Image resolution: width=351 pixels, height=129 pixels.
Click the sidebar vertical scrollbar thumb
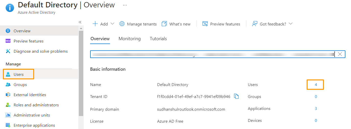[x=81, y=73]
